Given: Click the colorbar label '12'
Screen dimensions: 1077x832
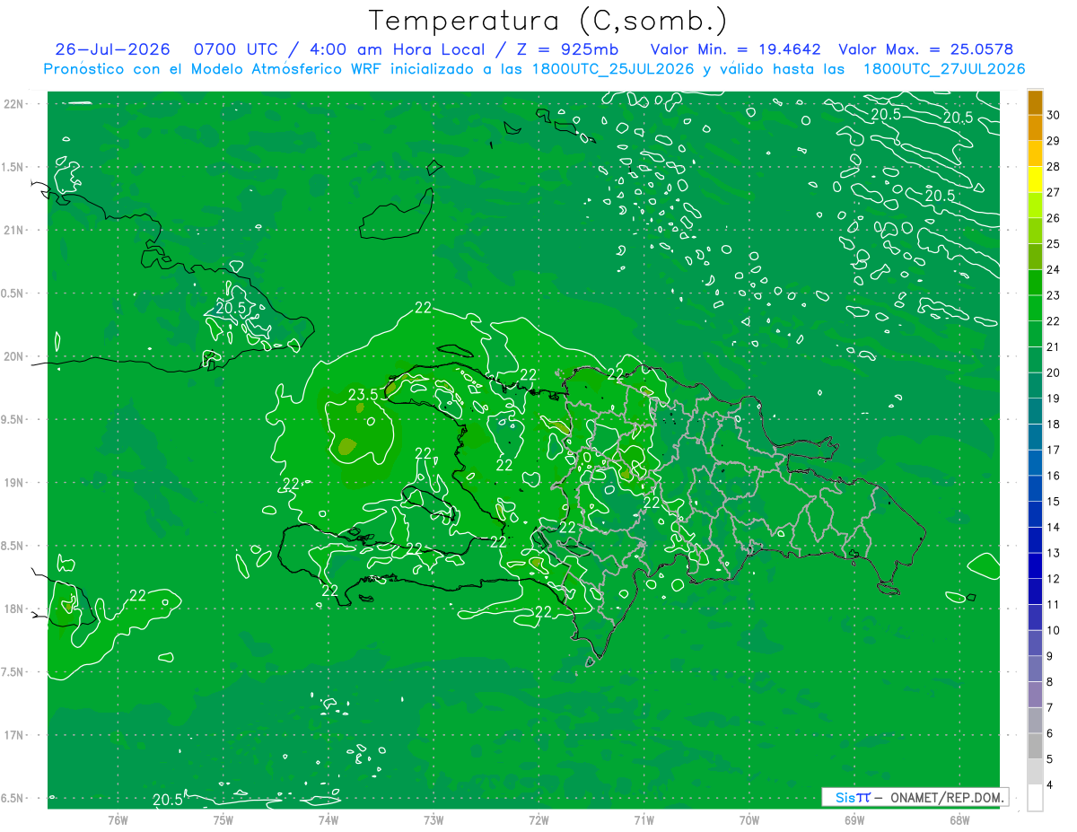Looking at the screenshot, I should point(1054,579).
